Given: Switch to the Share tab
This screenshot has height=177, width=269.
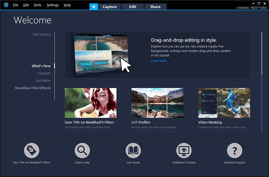Looking at the screenshot, I should (155, 6).
